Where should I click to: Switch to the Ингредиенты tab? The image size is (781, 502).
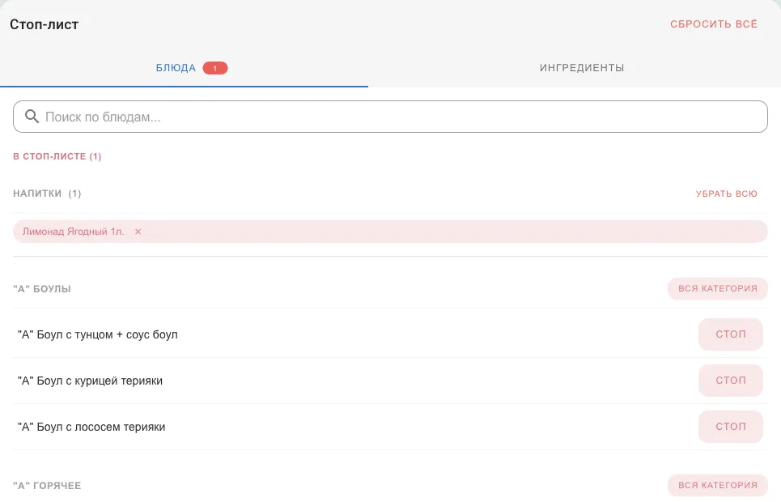(x=582, y=68)
